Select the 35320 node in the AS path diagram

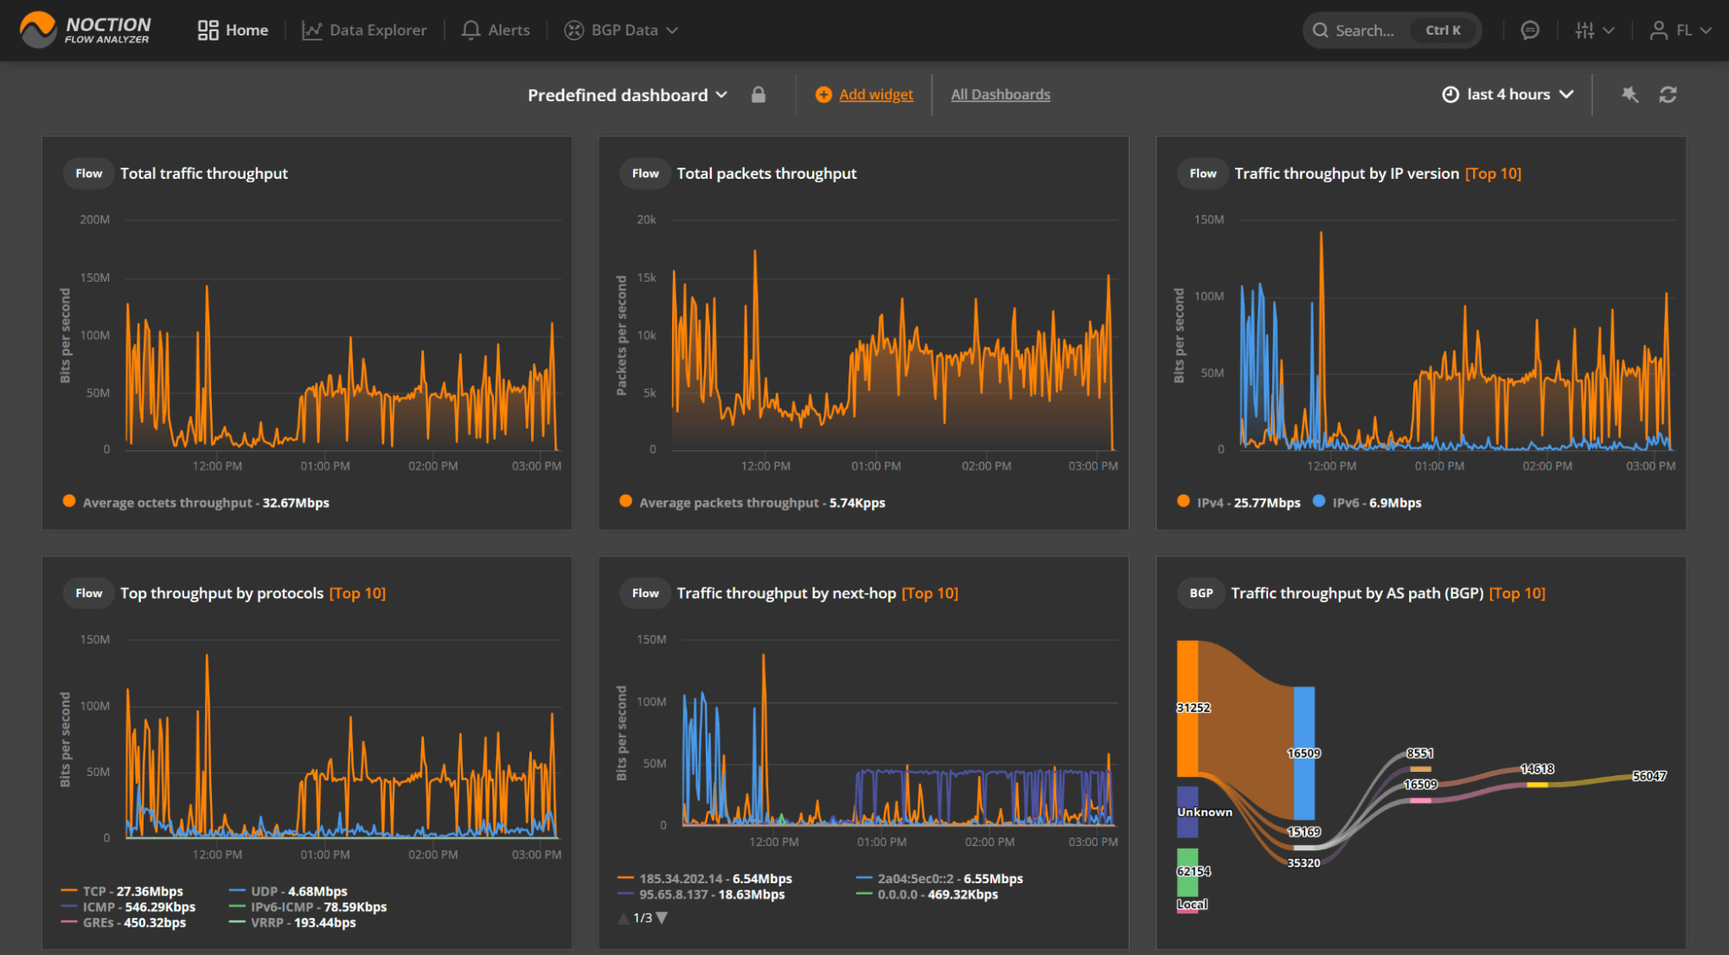pyautogui.click(x=1303, y=863)
